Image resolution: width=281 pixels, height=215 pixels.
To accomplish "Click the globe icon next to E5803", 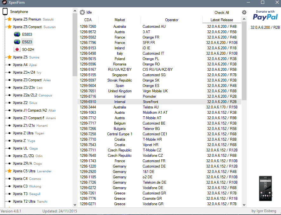I will coord(17,34).
